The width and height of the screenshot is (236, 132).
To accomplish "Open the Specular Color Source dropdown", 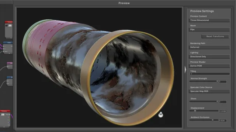I will [x=209, y=91].
